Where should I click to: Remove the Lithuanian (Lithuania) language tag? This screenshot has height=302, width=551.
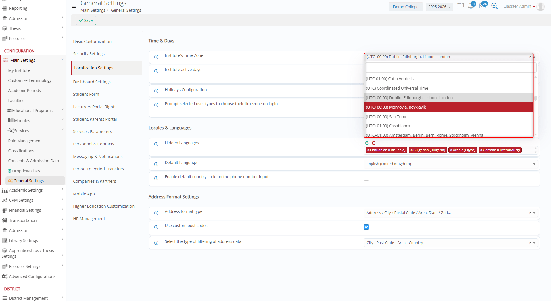pyautogui.click(x=368, y=150)
